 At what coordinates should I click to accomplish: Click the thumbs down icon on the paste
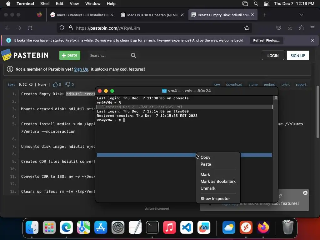tap(68, 84)
